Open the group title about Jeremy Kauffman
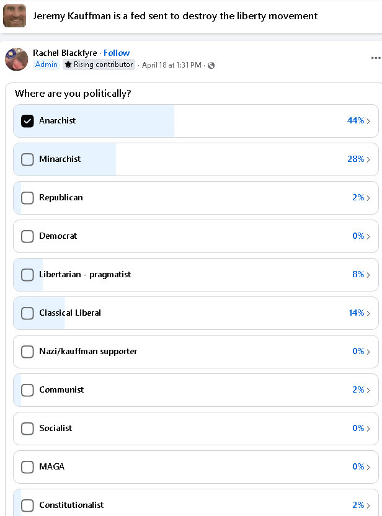 click(175, 16)
